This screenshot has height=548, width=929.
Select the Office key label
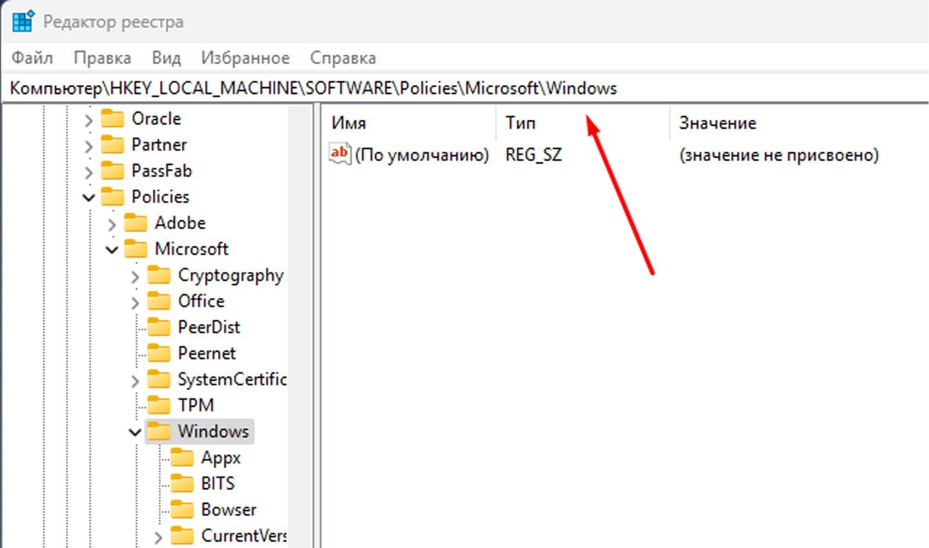coord(201,301)
